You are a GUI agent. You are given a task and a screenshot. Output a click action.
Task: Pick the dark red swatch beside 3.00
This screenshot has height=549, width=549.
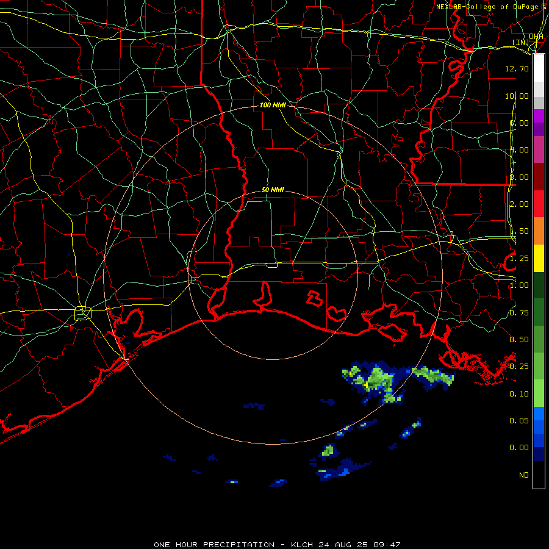pos(539,177)
